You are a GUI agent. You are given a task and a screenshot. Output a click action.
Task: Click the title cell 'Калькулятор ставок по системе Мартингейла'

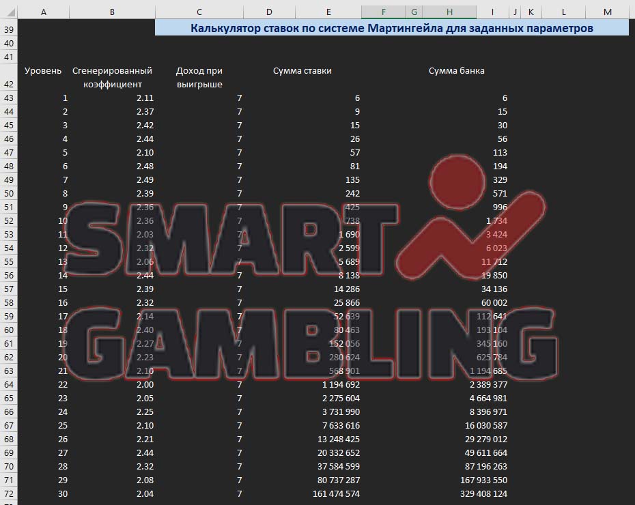pyautogui.click(x=392, y=29)
